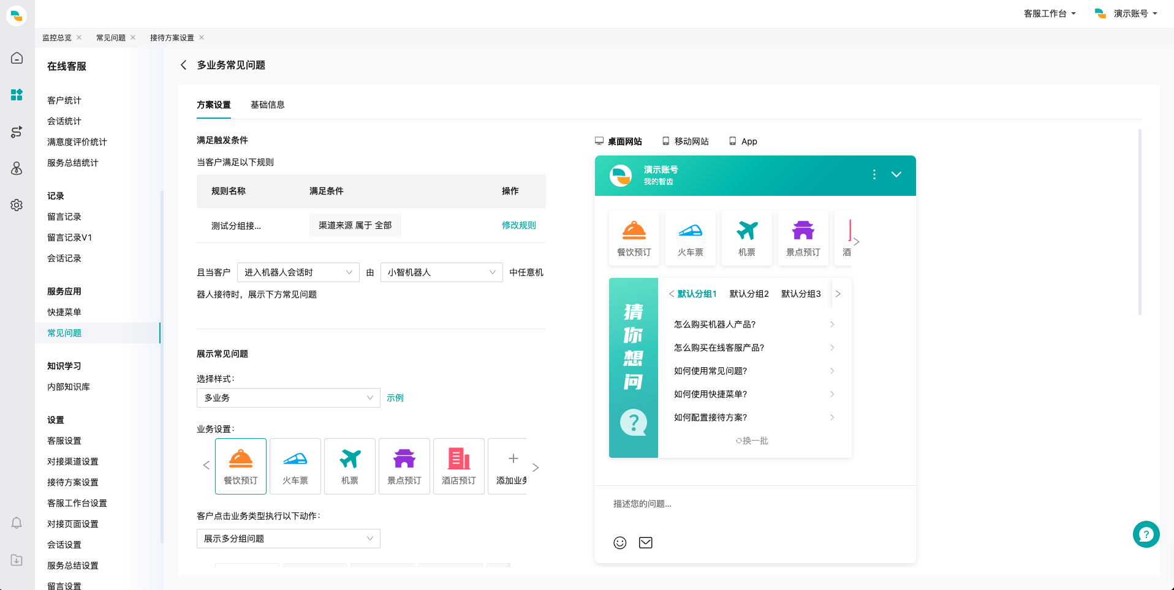
Task: Click the emoji smiley icon in chat
Action: (x=620, y=543)
